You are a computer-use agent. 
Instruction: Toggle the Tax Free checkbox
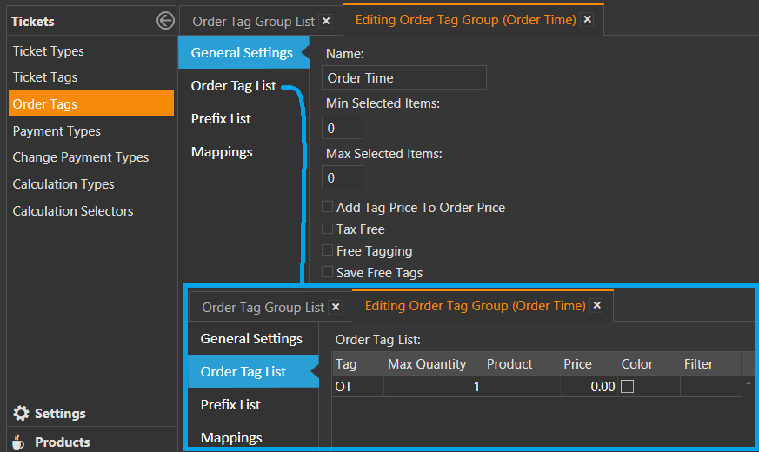tap(327, 229)
